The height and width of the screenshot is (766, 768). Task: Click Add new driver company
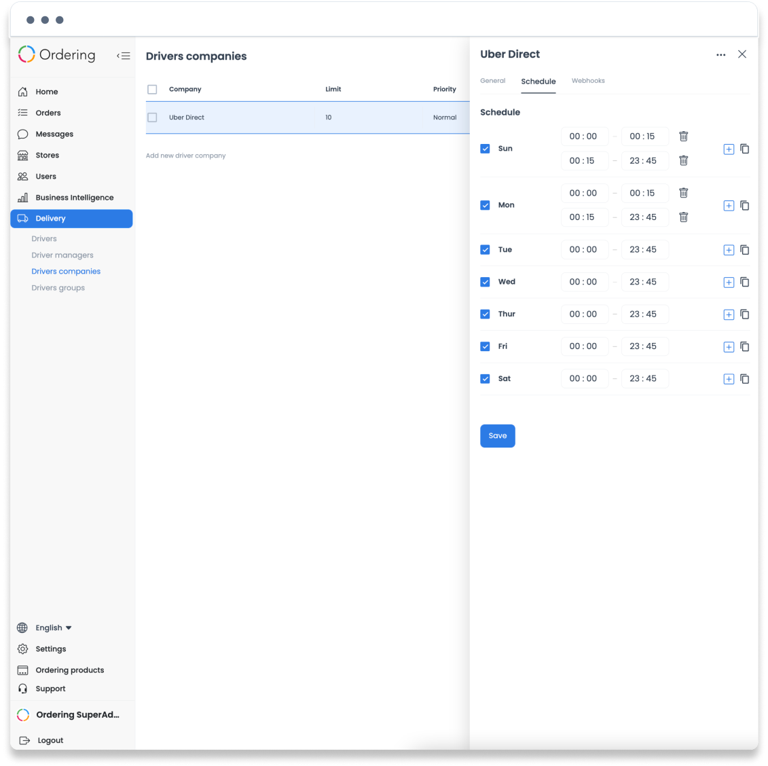pyautogui.click(x=185, y=156)
